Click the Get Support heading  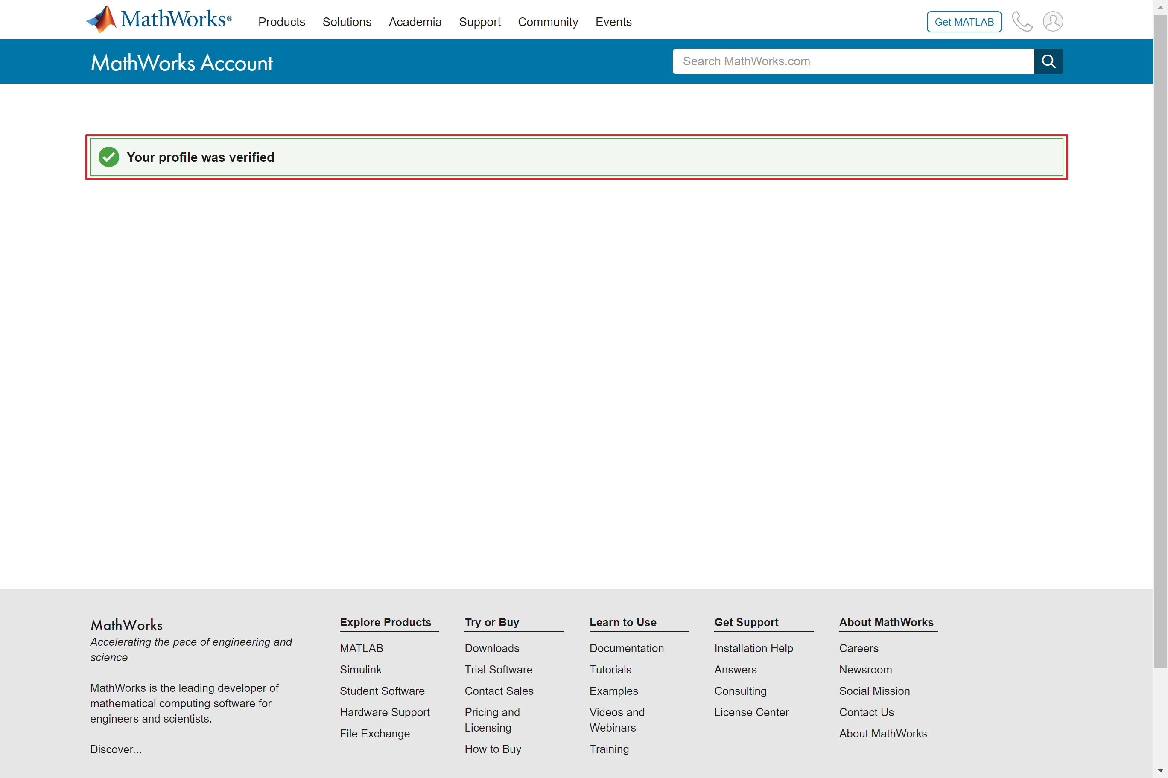pos(746,622)
